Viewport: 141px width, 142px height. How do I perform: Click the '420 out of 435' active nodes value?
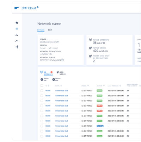pyautogui.click(x=100, y=51)
